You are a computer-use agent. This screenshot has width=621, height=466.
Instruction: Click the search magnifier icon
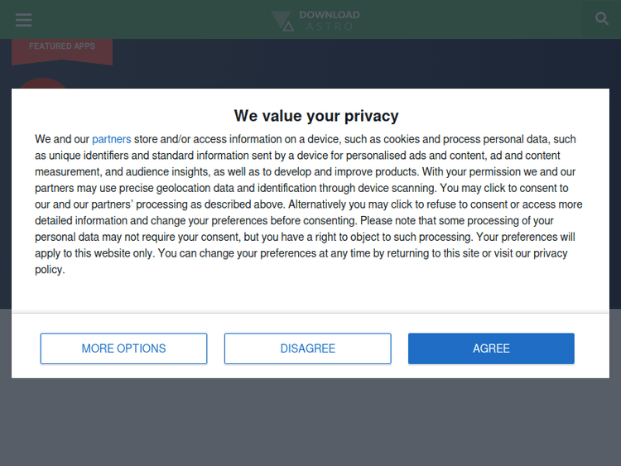click(x=602, y=18)
